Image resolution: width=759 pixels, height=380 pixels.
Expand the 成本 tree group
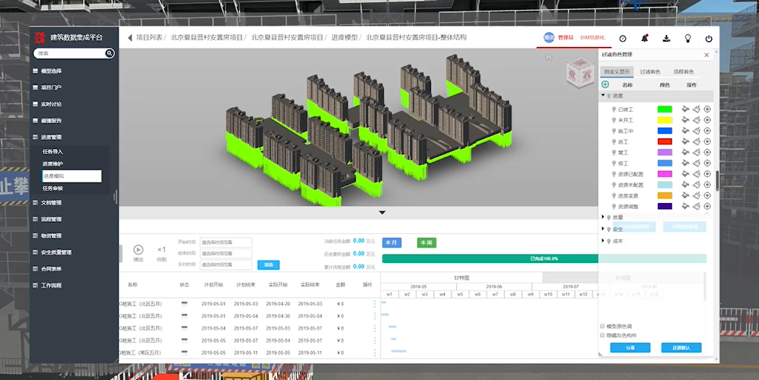604,241
